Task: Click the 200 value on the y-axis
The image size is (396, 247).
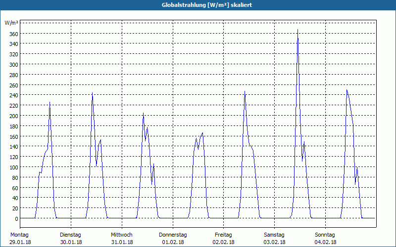Action: tap(14, 116)
